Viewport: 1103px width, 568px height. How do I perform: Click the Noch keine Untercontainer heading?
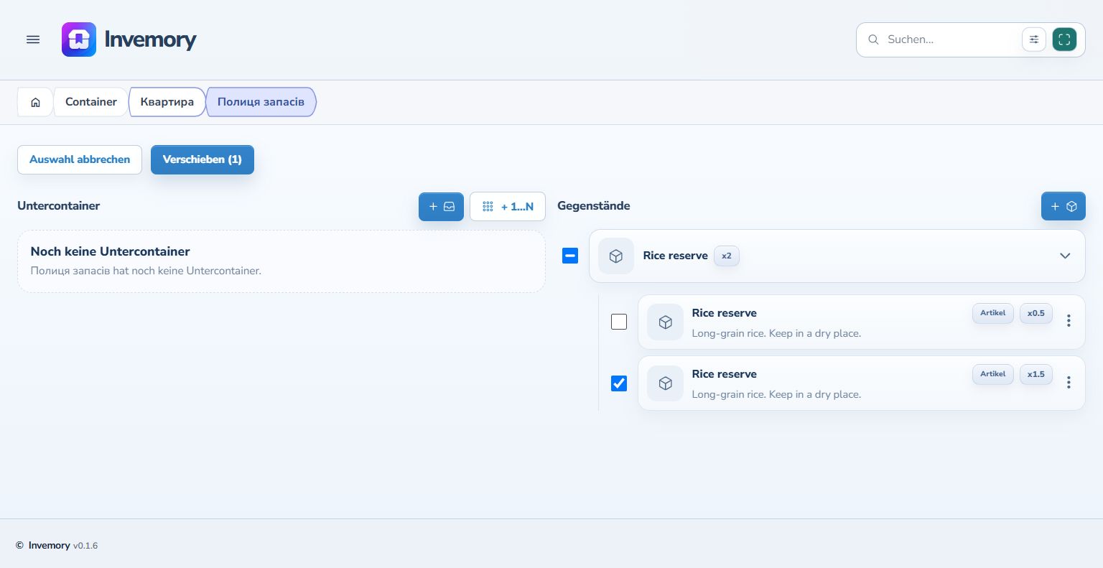pyautogui.click(x=111, y=251)
